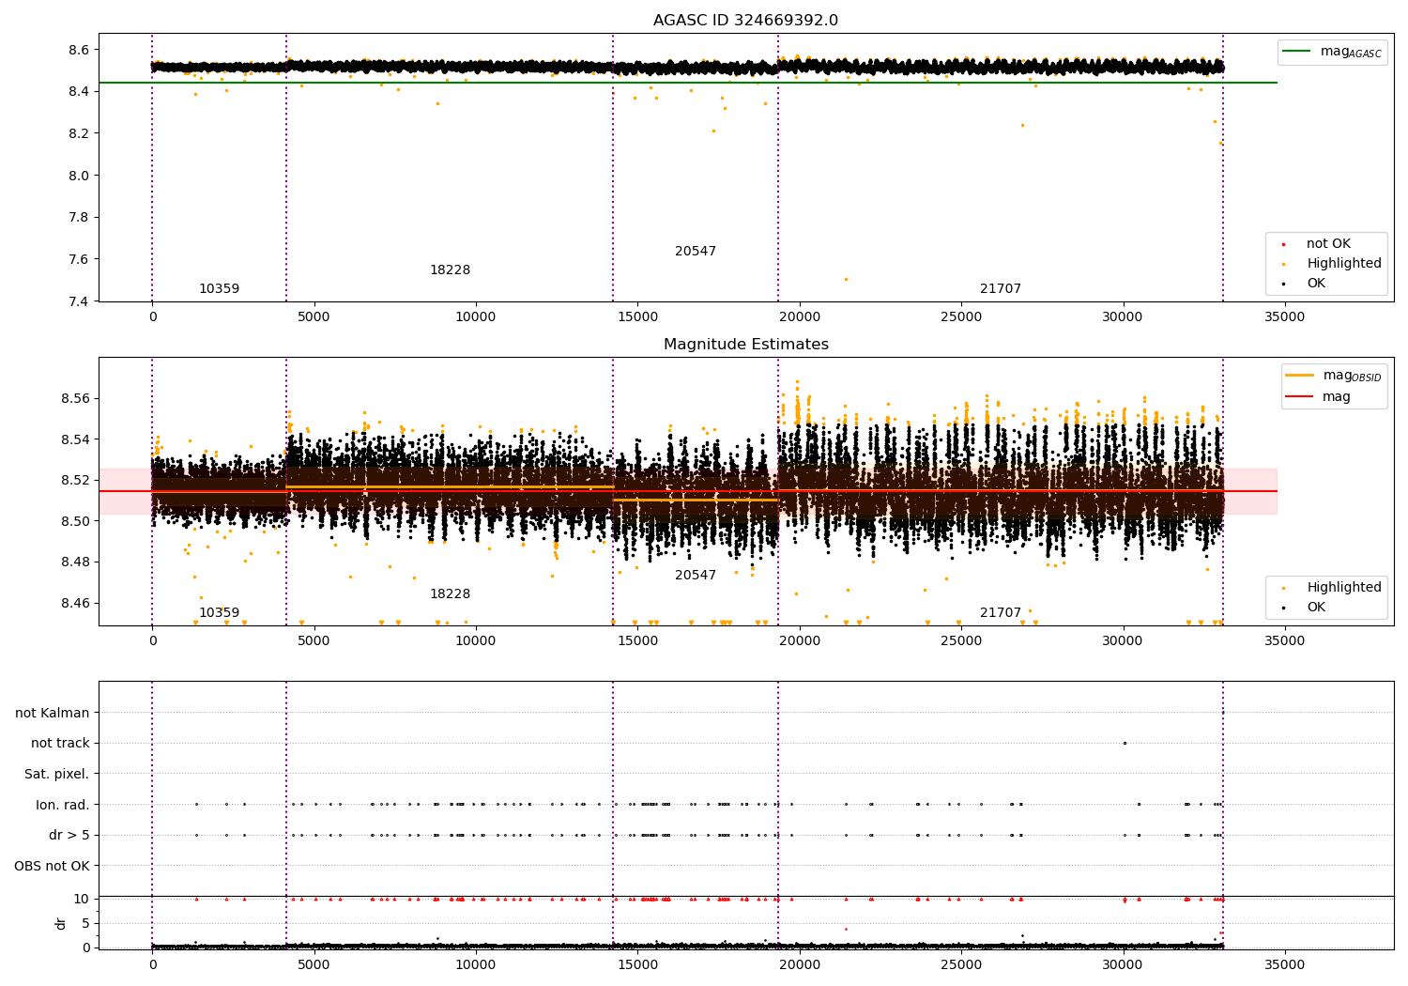
Task: Select 'Highlighted' legend entry in middle plot
Action: [1343, 588]
